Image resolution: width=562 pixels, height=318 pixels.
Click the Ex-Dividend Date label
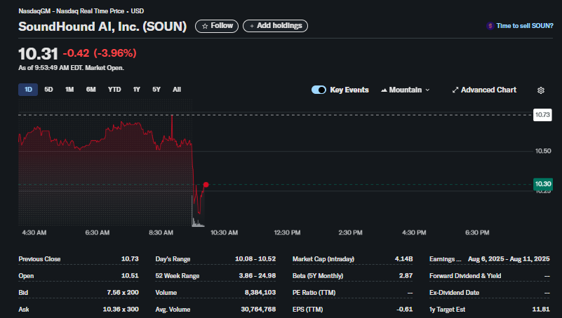point(454,293)
